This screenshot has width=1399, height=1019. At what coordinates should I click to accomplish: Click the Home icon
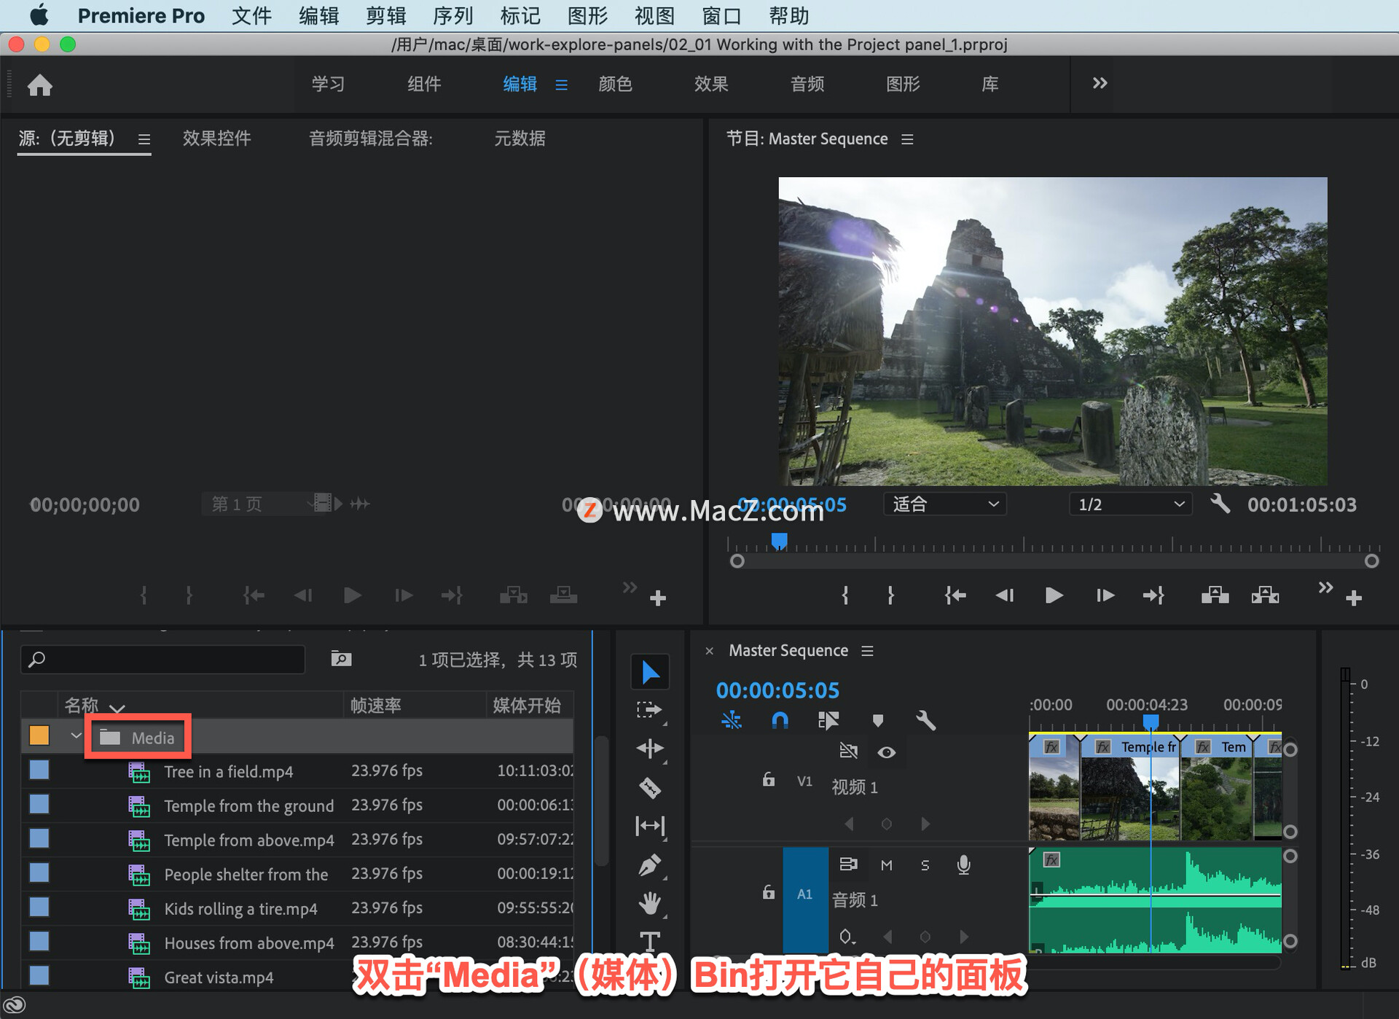point(40,85)
